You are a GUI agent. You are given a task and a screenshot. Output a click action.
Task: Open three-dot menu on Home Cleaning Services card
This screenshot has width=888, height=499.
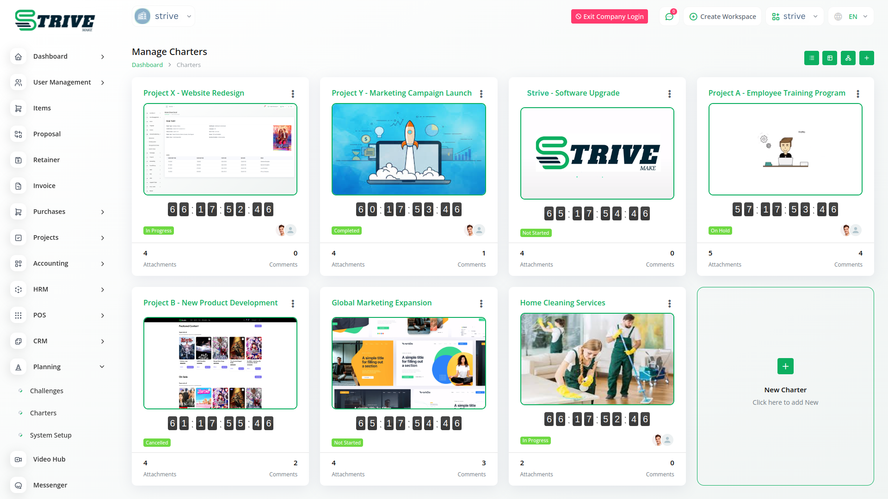coord(669,304)
